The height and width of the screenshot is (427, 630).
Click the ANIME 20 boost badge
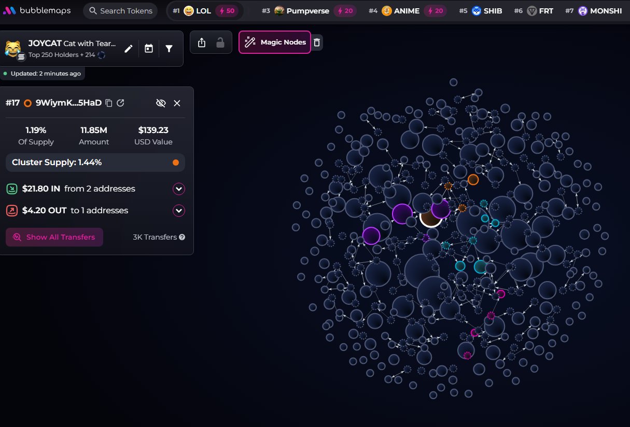436,11
